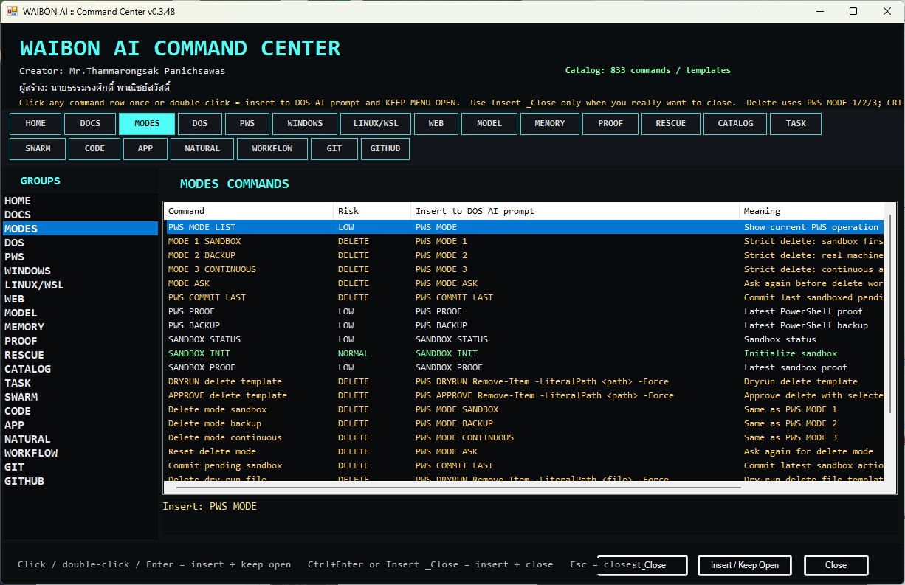Open the PWS tab button
905x585 pixels.
pos(247,124)
